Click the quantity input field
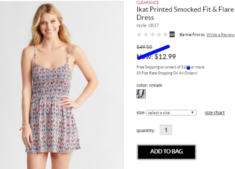The height and width of the screenshot is (169, 235). click(166, 130)
